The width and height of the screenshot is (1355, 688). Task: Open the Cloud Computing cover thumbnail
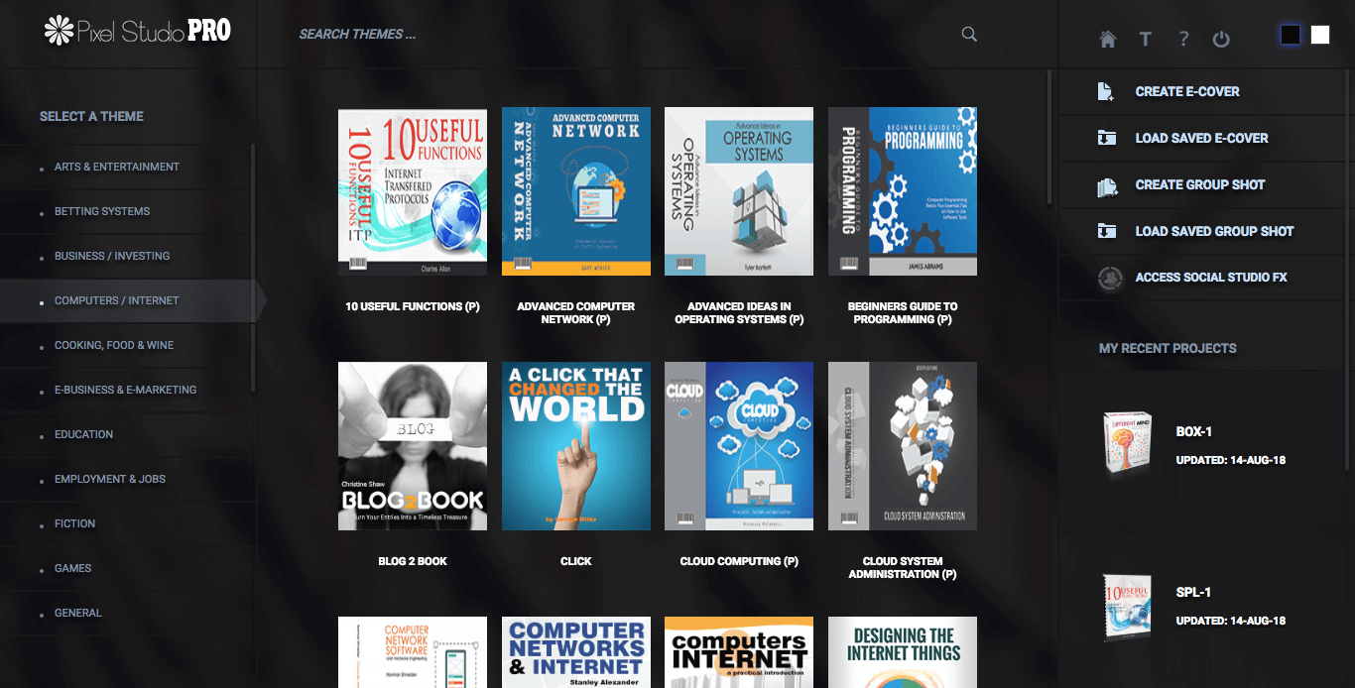click(739, 446)
